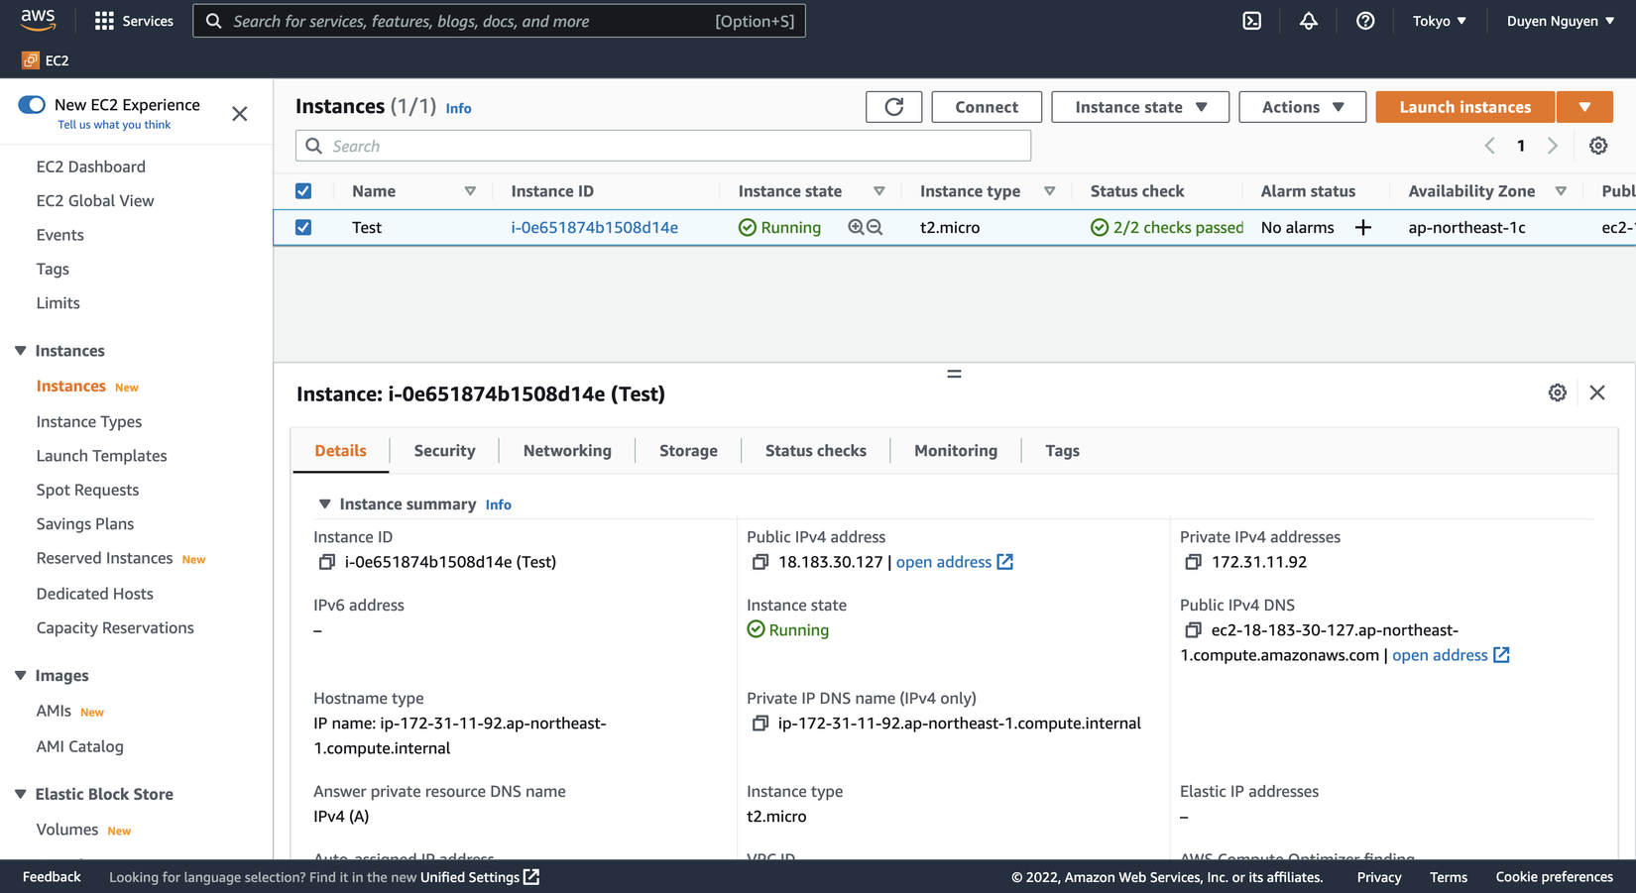Viewport: 1636px width, 893px height.
Task: Copy the Private IPv4 address
Action: [1193, 562]
